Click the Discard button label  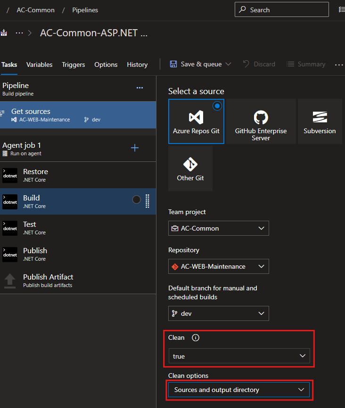point(264,64)
